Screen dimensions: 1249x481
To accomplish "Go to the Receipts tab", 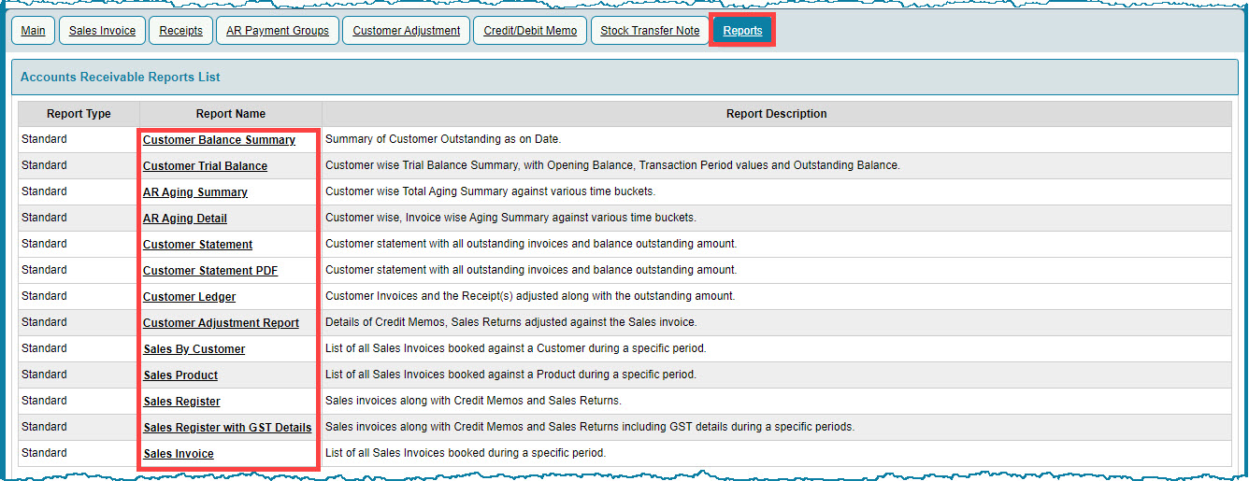I will pos(181,31).
